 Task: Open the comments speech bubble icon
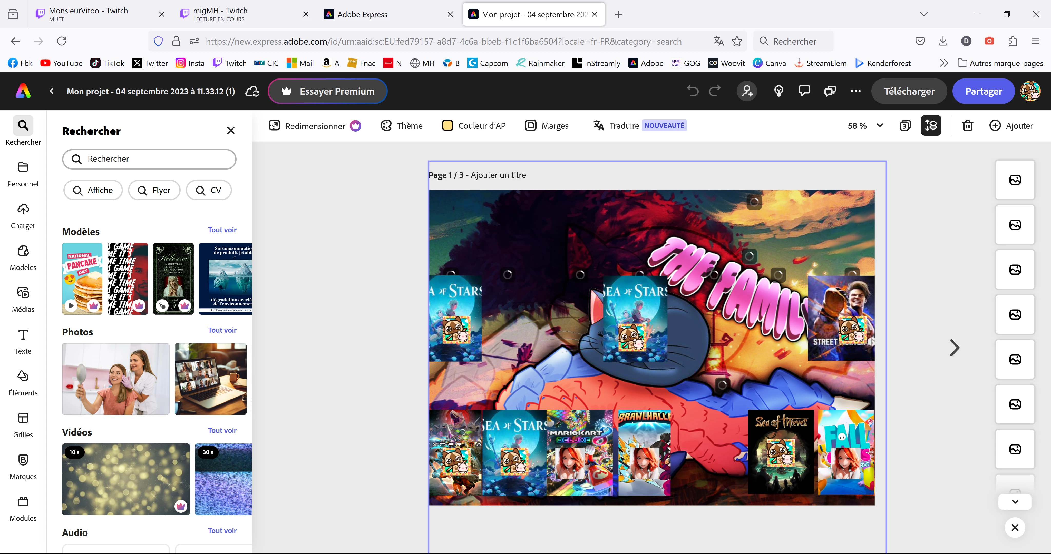804,91
